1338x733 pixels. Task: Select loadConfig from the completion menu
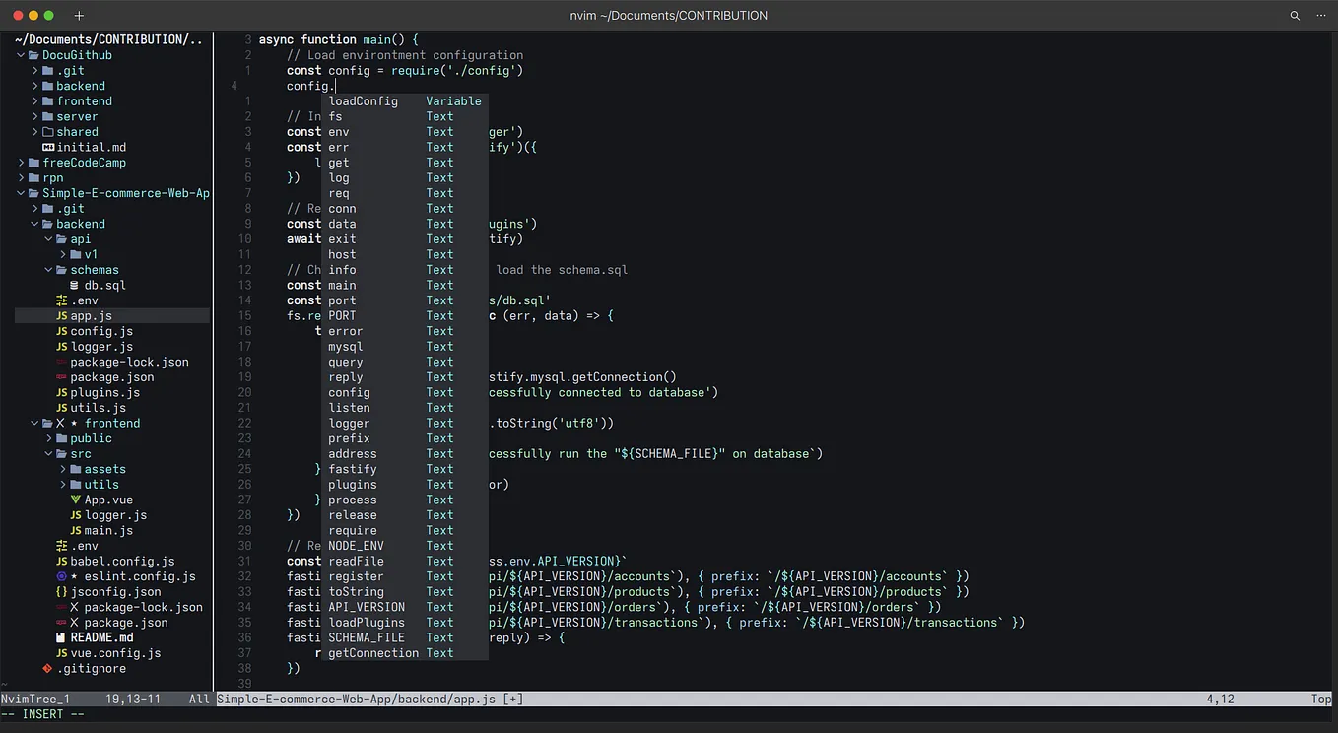pos(363,100)
